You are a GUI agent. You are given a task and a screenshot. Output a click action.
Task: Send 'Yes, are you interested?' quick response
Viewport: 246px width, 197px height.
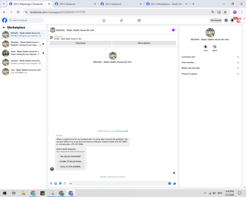coord(70,156)
